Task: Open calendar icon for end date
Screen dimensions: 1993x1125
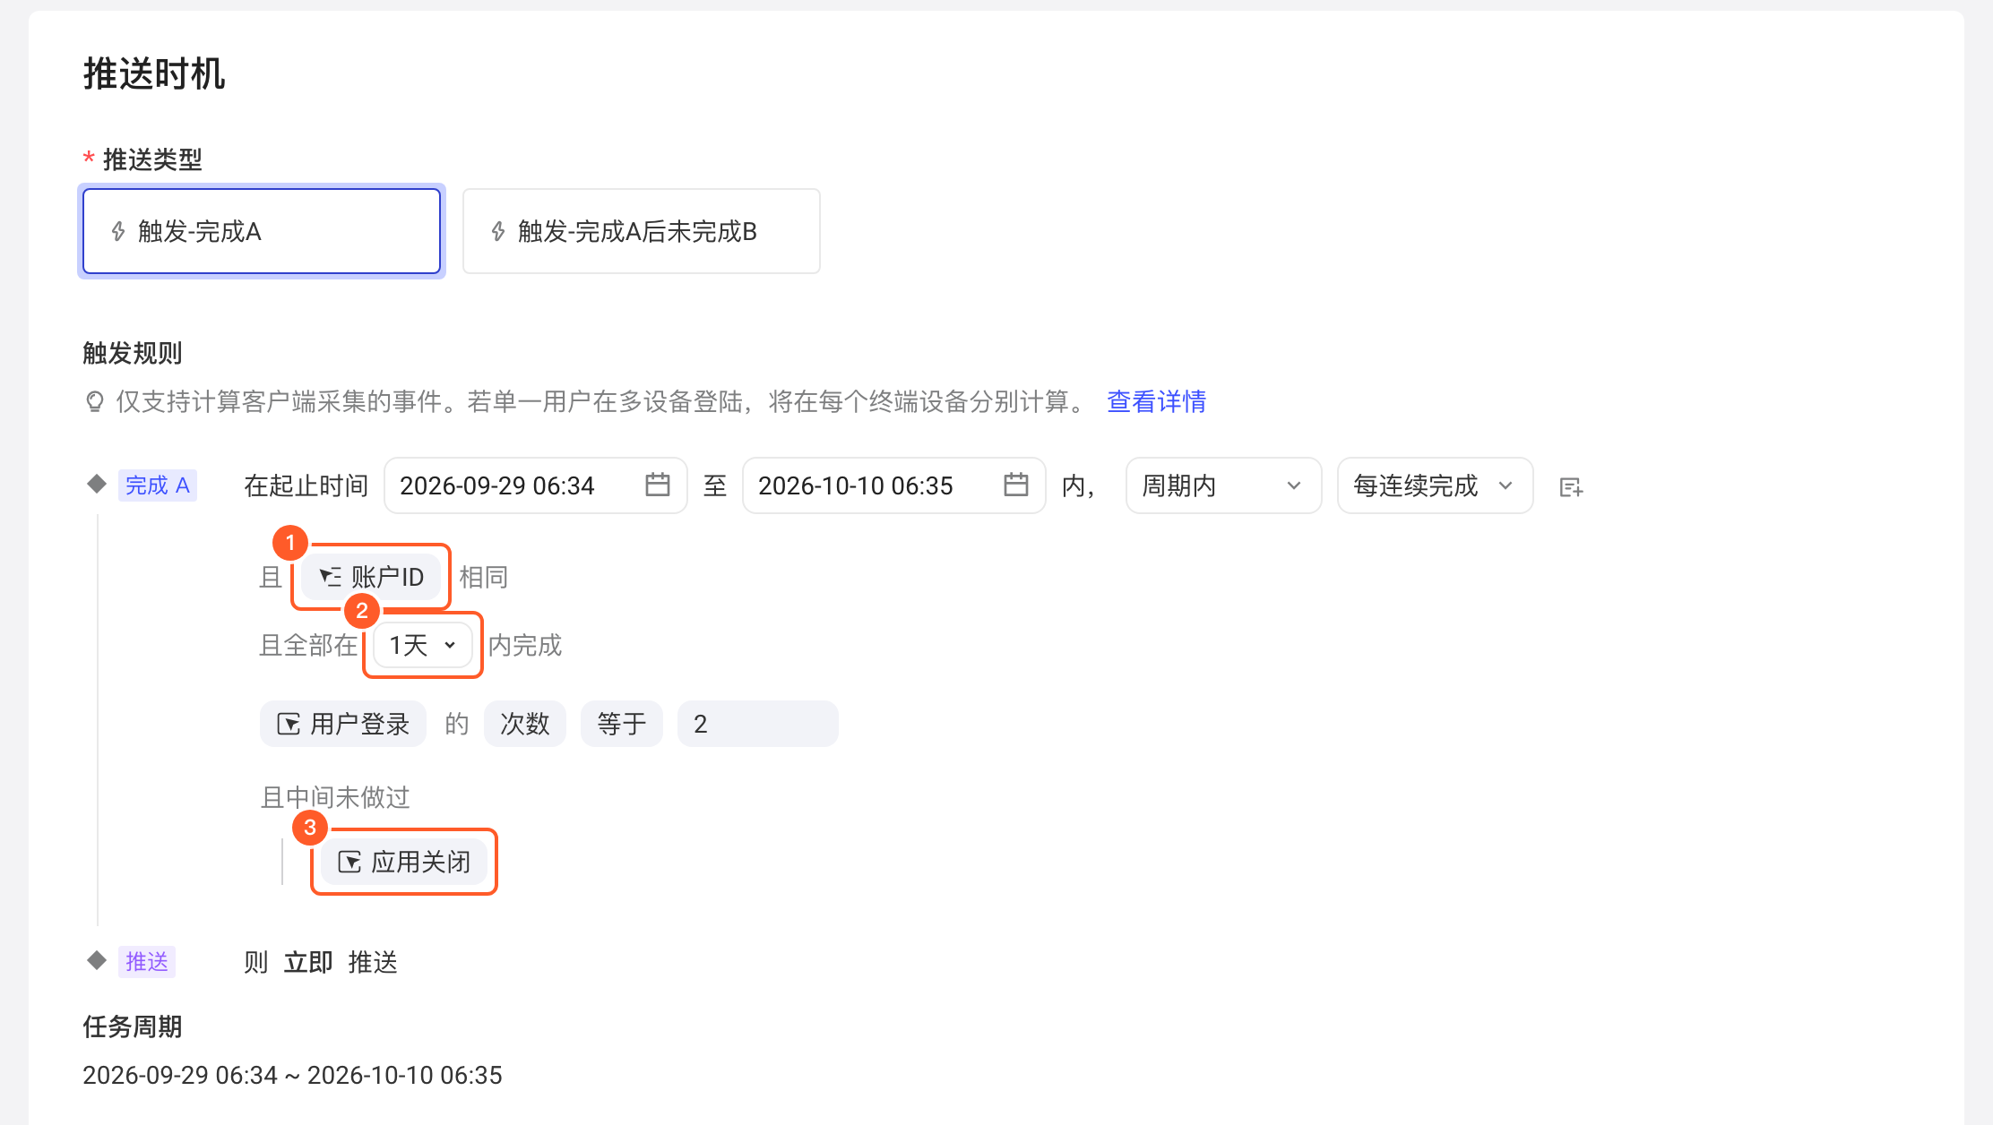Action: click(x=1016, y=485)
